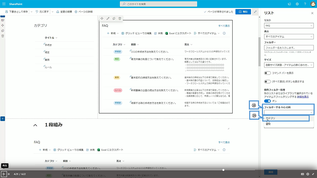The height and width of the screenshot is (178, 317).
Task: Close the リスト properties pane
Action: point(312,13)
